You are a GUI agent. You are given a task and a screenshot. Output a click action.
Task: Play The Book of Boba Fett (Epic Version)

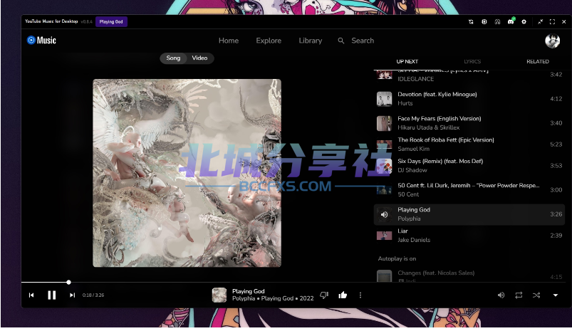469,145
